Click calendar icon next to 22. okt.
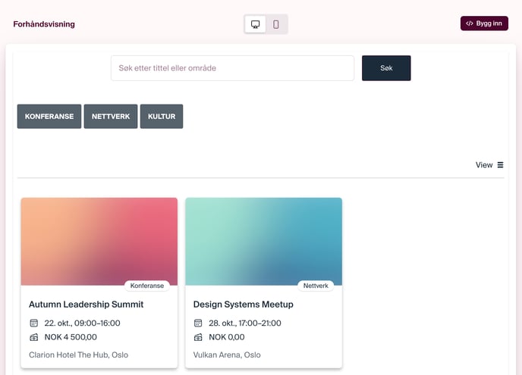Viewport: 522px width, 375px height. pos(34,323)
